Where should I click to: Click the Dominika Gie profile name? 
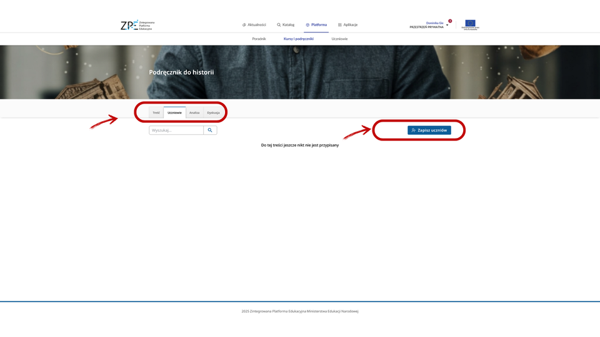pos(434,22)
